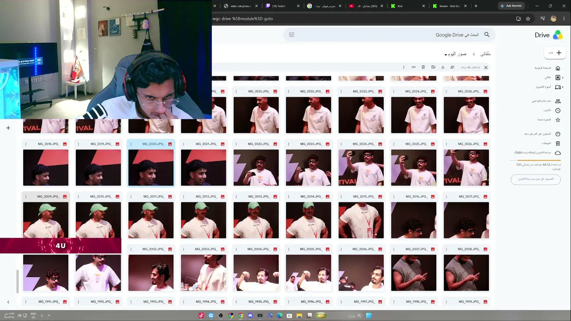This screenshot has width=571, height=321.
Task: Click the Get more storage button
Action: (x=536, y=179)
